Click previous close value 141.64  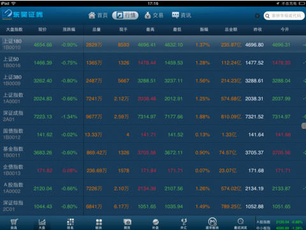point(256,135)
